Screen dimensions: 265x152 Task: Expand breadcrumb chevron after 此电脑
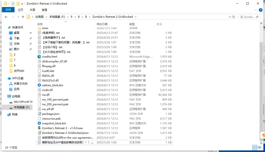tap(46, 17)
